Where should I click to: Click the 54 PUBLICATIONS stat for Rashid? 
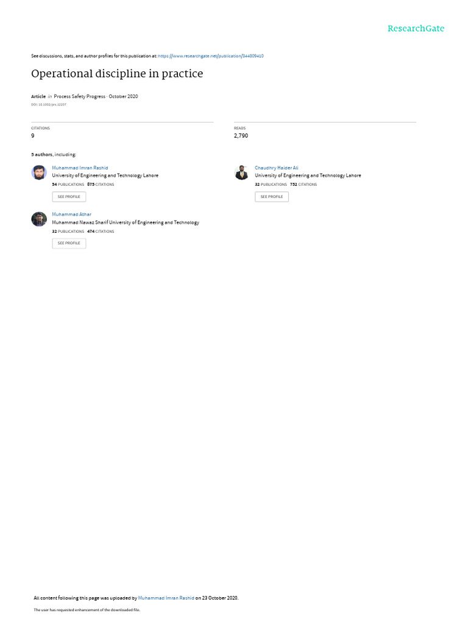(x=68, y=185)
